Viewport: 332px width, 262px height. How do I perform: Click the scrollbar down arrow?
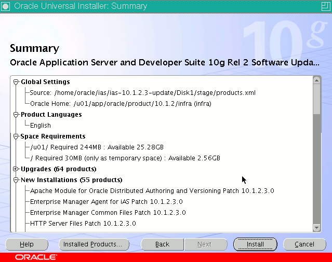(317, 228)
